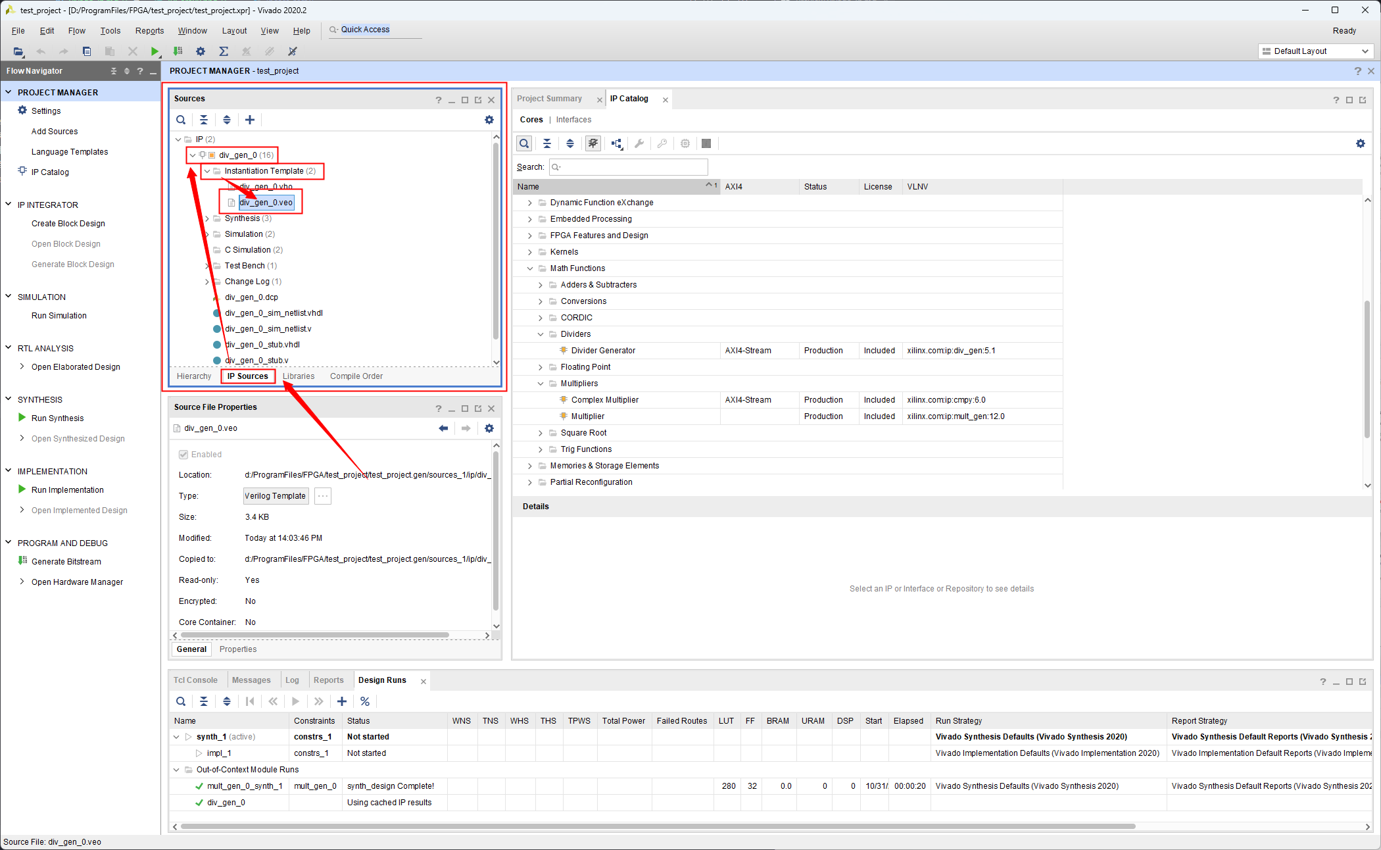The width and height of the screenshot is (1381, 850).
Task: Toggle the Enabled checkbox in Source File Properties
Action: point(183,455)
